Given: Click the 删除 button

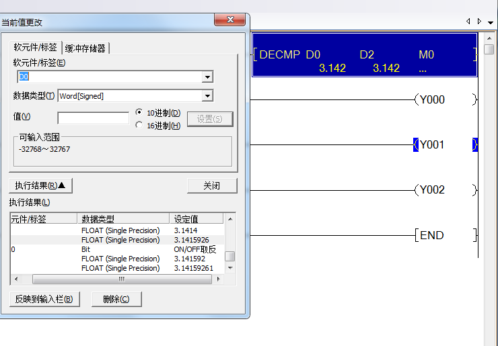Looking at the screenshot, I should (116, 299).
